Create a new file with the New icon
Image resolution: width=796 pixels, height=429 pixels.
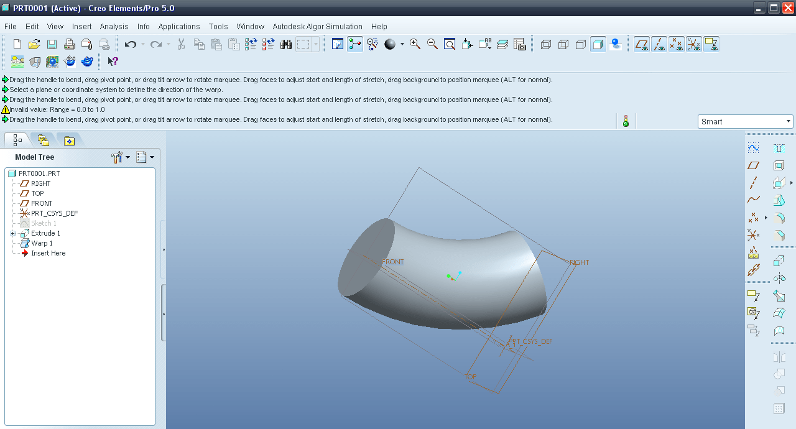click(17, 44)
